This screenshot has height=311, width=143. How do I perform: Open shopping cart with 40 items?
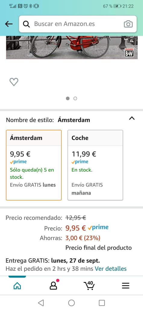tap(89, 285)
